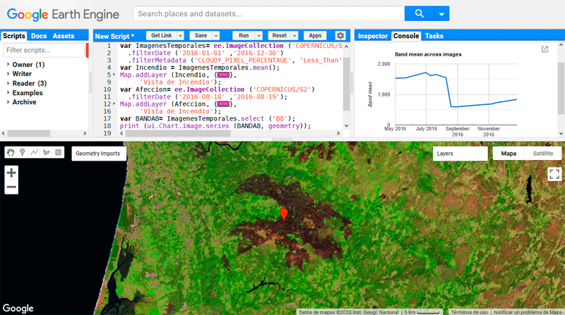Switch map to Satélite view
Viewport: 565px width, 315px height.
coord(542,154)
